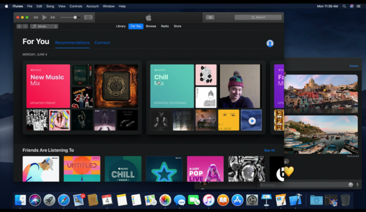This screenshot has width=366, height=212.
Task: Select the Recommendations sub-tab
Action: [72, 43]
